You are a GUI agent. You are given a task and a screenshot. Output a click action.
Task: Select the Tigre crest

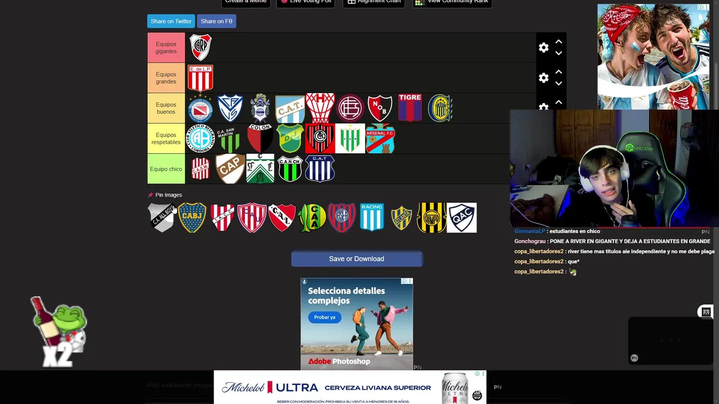[409, 108]
